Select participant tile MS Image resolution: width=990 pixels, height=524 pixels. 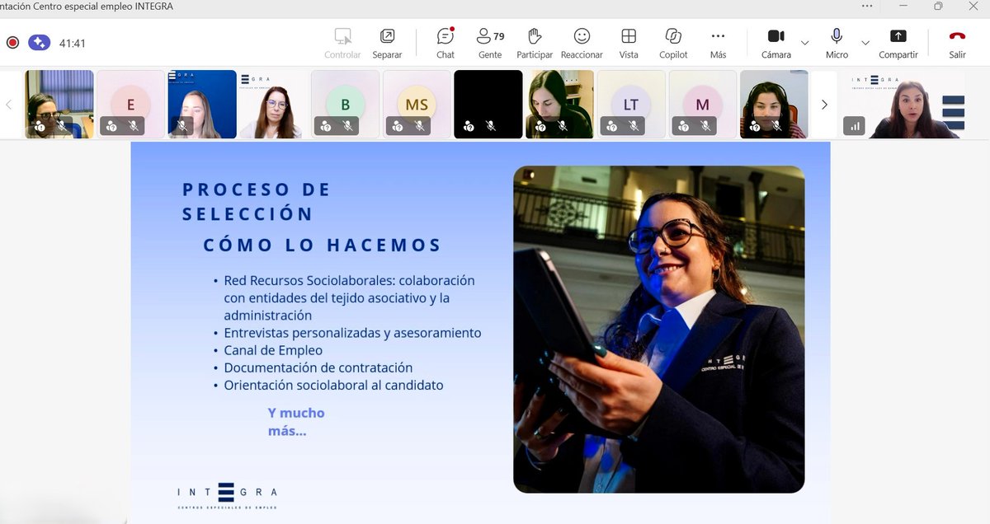417,104
